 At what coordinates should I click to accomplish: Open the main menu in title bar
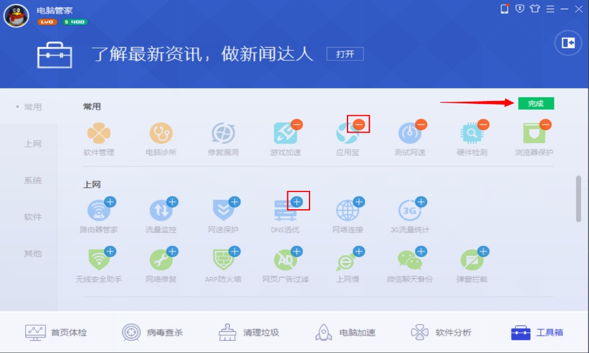point(550,9)
